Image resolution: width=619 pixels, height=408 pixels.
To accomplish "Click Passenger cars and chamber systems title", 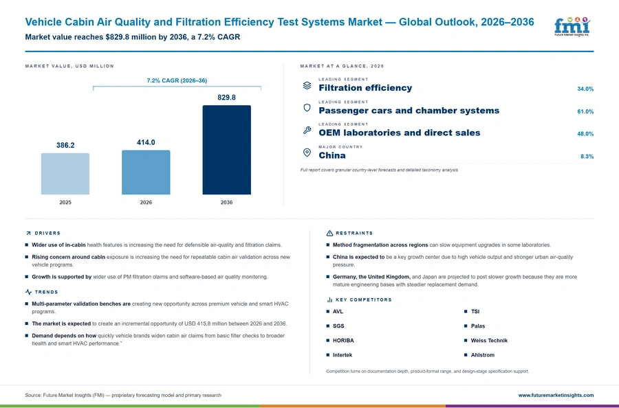I will click(409, 111).
